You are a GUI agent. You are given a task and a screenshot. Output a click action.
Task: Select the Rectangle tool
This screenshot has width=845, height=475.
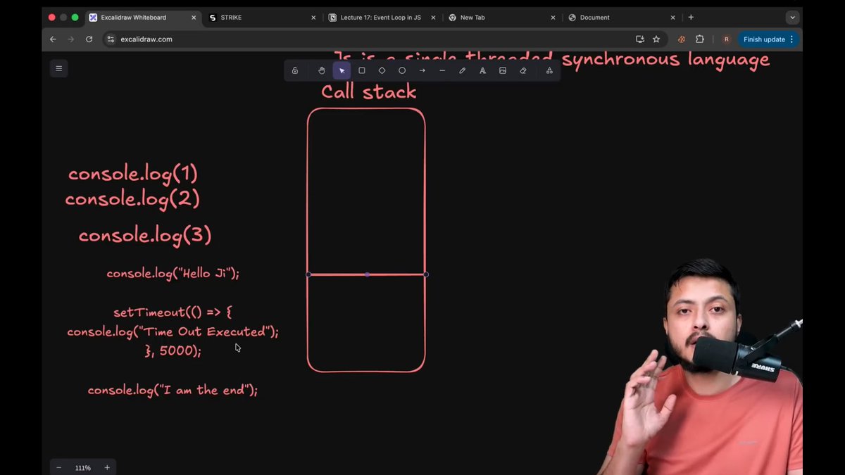coord(361,70)
